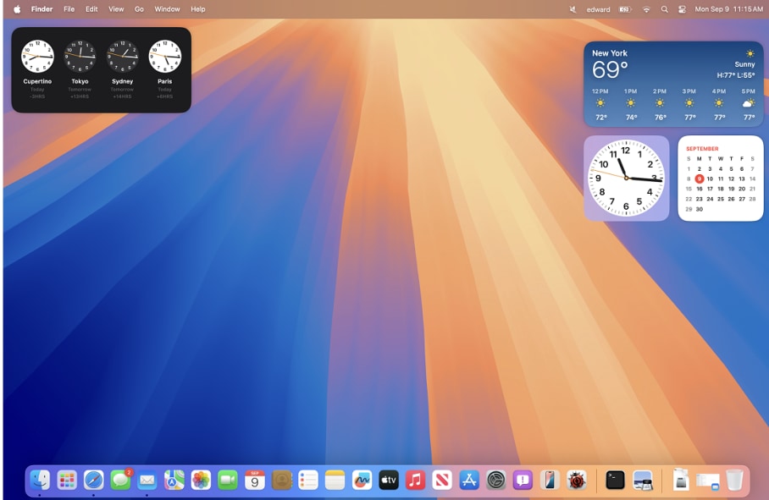The height and width of the screenshot is (500, 769).
Task: Select the 4 PM forecast in the weather widget
Action: (719, 104)
